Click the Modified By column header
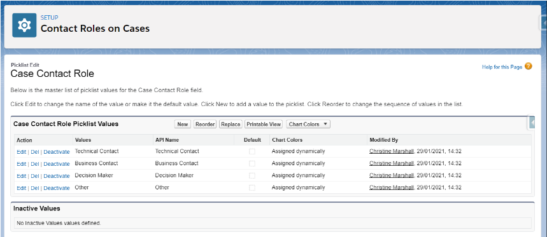 point(384,140)
